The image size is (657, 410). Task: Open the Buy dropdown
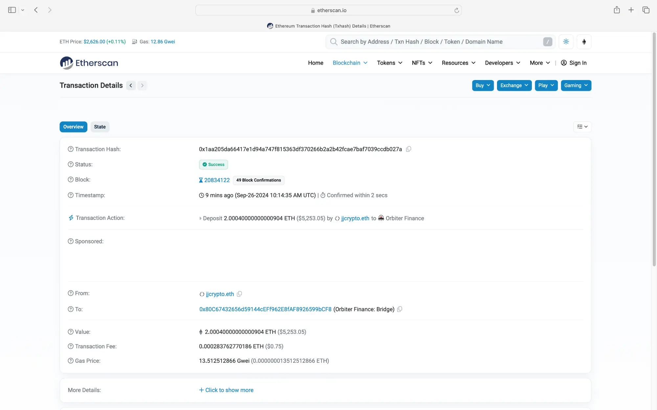[483, 85]
